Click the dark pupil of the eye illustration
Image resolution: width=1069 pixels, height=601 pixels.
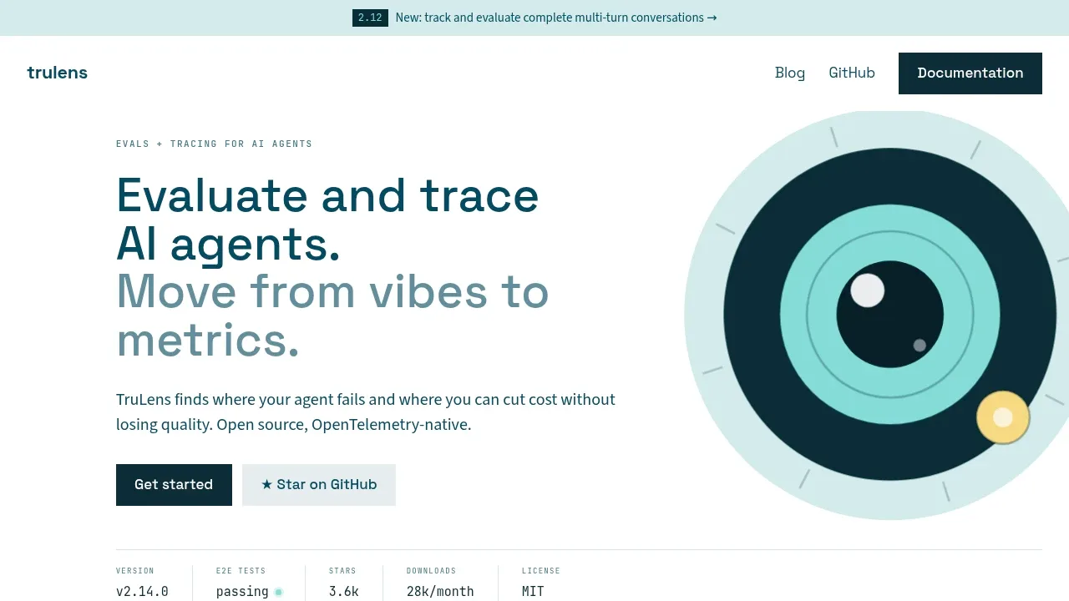click(x=890, y=315)
